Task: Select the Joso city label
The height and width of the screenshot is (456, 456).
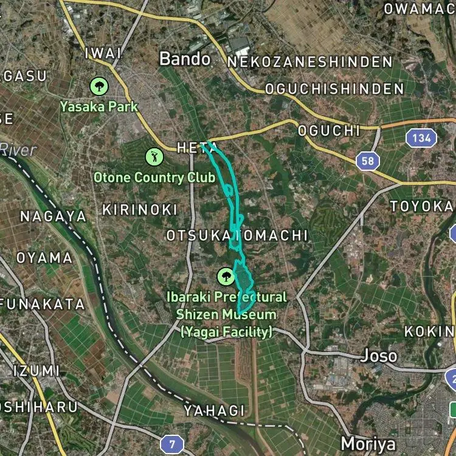Action: pos(379,356)
